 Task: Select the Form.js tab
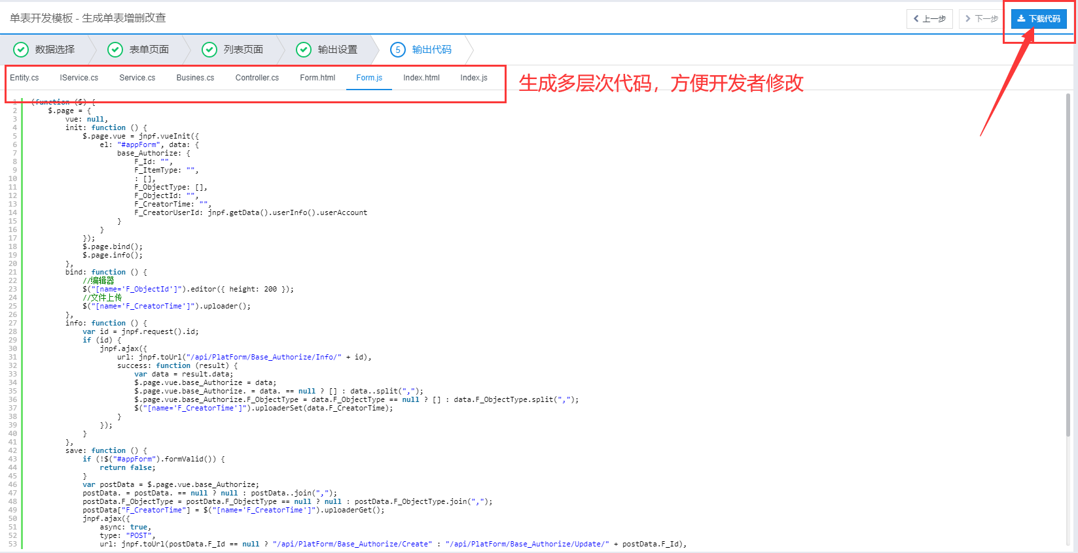(369, 78)
